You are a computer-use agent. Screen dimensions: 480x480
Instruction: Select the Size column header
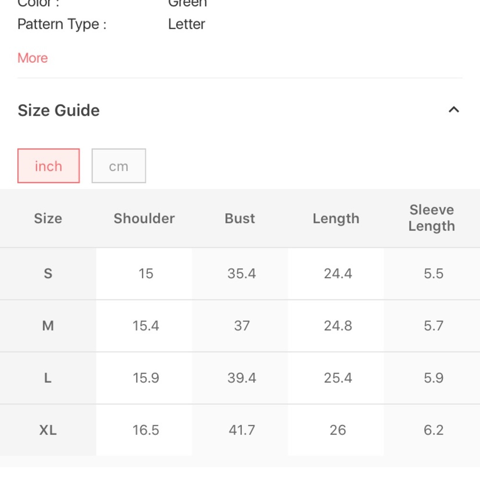[48, 218]
